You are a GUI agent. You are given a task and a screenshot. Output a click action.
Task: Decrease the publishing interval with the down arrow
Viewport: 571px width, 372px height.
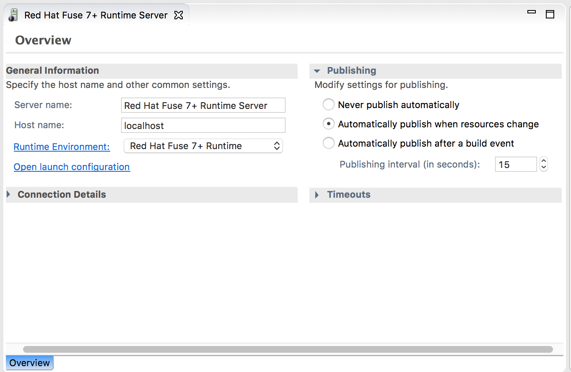544,168
